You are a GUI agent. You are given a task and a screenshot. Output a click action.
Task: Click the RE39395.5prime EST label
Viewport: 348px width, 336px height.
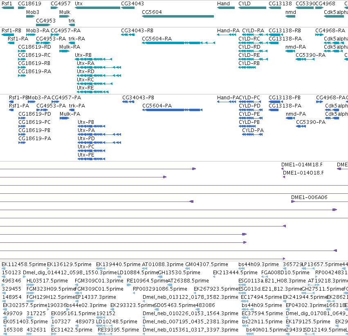[x=118, y=330]
